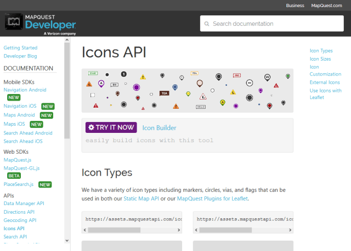Jump to External Icons section

click(x=325, y=83)
